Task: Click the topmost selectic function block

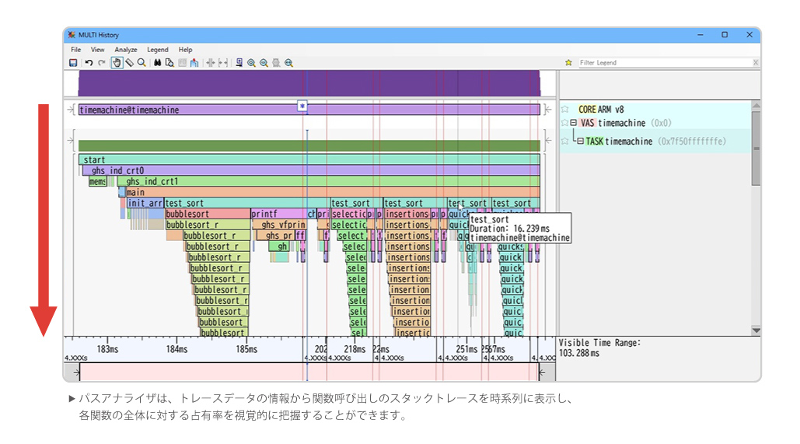Action: tap(349, 214)
